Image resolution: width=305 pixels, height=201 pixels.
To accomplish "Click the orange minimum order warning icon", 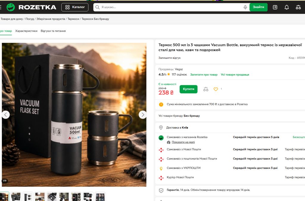I will (x=161, y=104).
